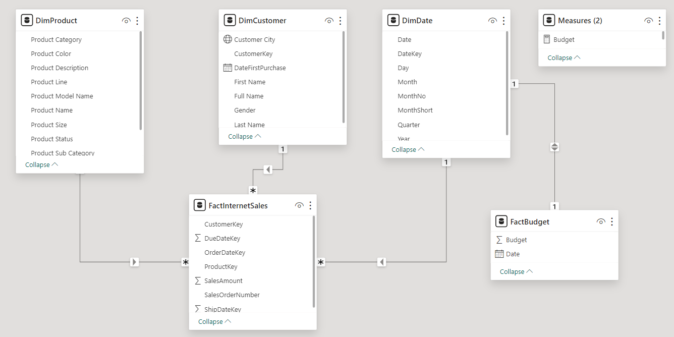Select the Product Category field
The width and height of the screenshot is (674, 337).
pos(56,39)
